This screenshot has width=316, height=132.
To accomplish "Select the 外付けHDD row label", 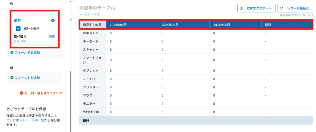I will tap(91, 112).
